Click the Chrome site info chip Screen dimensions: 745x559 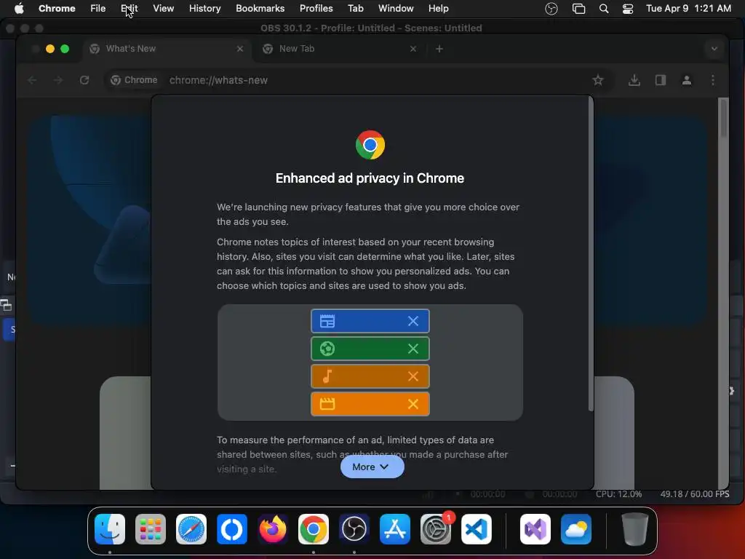pos(134,80)
